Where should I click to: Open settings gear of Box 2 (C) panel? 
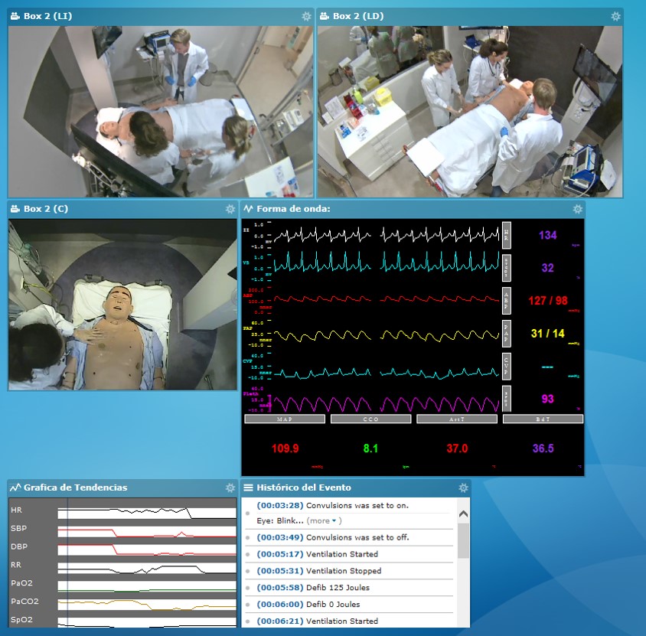coord(230,209)
